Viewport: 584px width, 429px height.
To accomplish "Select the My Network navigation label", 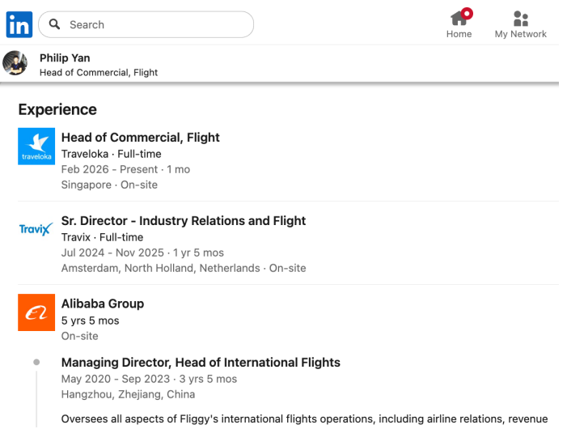I will [x=520, y=34].
